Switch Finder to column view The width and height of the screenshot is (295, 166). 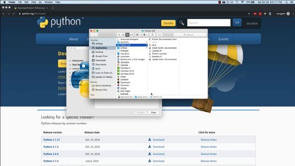click(x=127, y=35)
